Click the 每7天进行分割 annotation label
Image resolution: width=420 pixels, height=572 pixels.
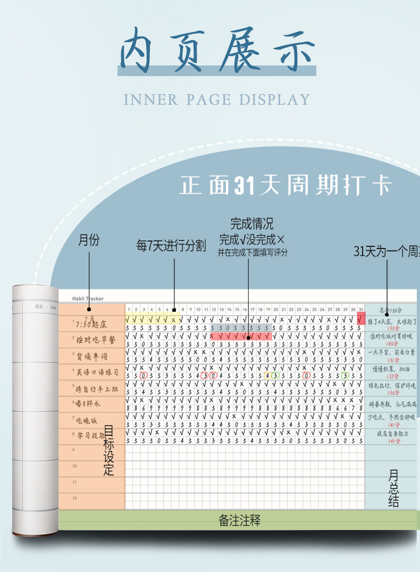171,245
